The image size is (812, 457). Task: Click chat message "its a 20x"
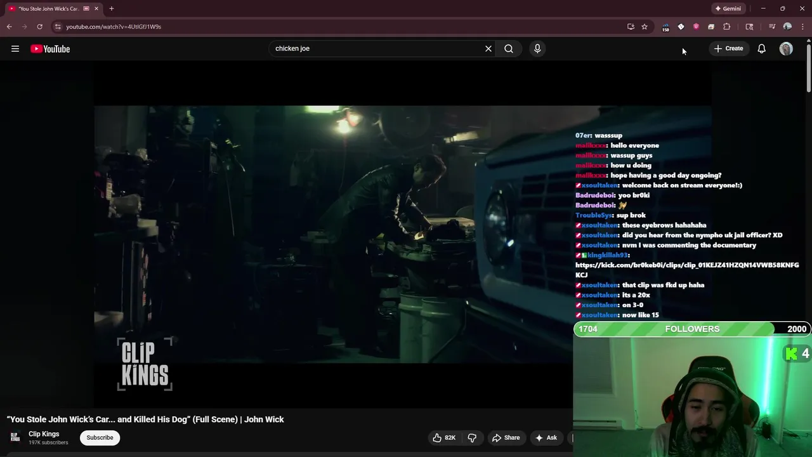pyautogui.click(x=636, y=295)
